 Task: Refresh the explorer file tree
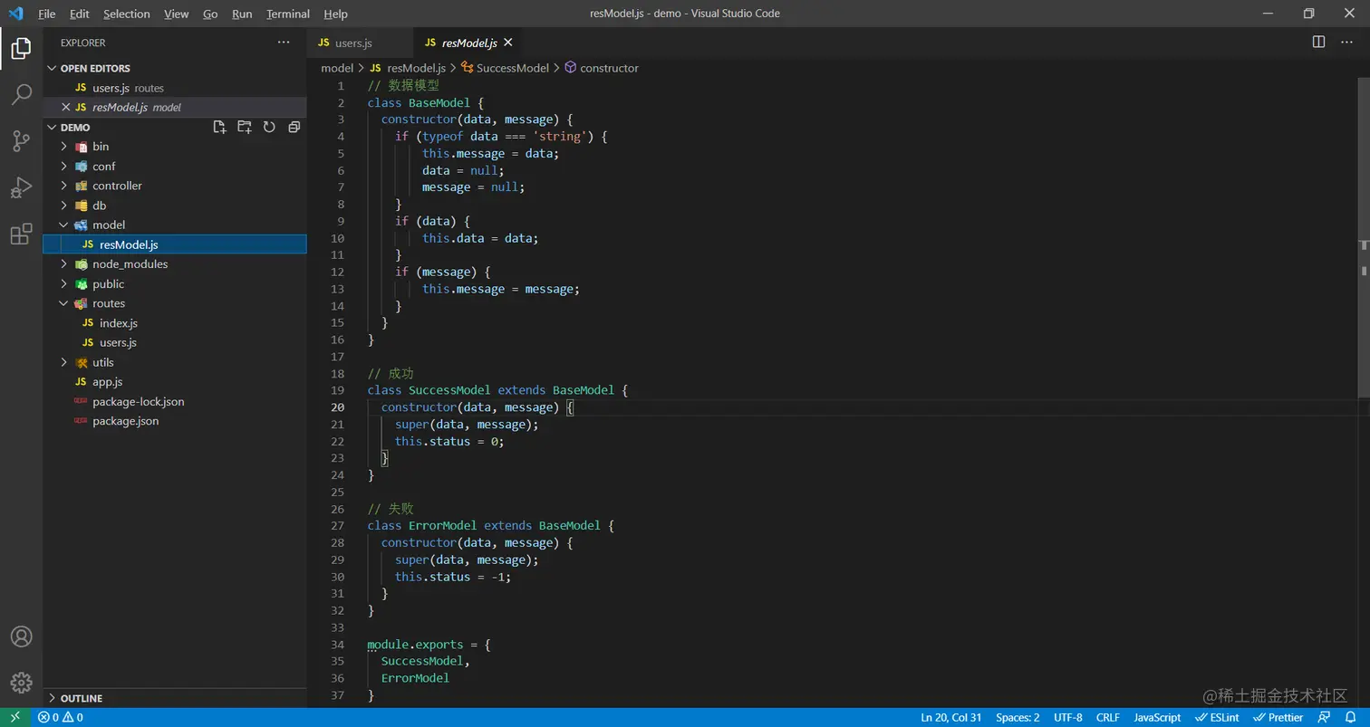coord(269,128)
